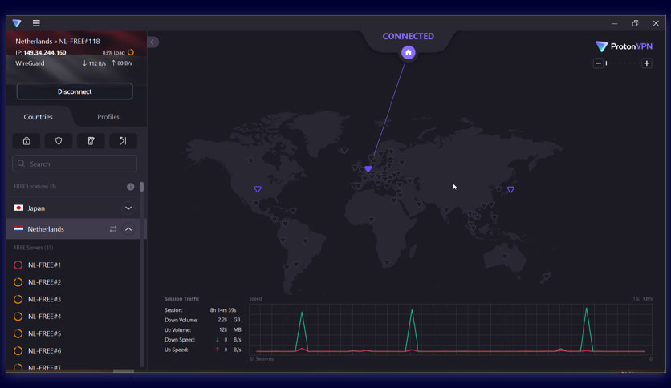Screen dimensions: 671x388
Task: Select the Iceland map marker
Action: point(344,151)
